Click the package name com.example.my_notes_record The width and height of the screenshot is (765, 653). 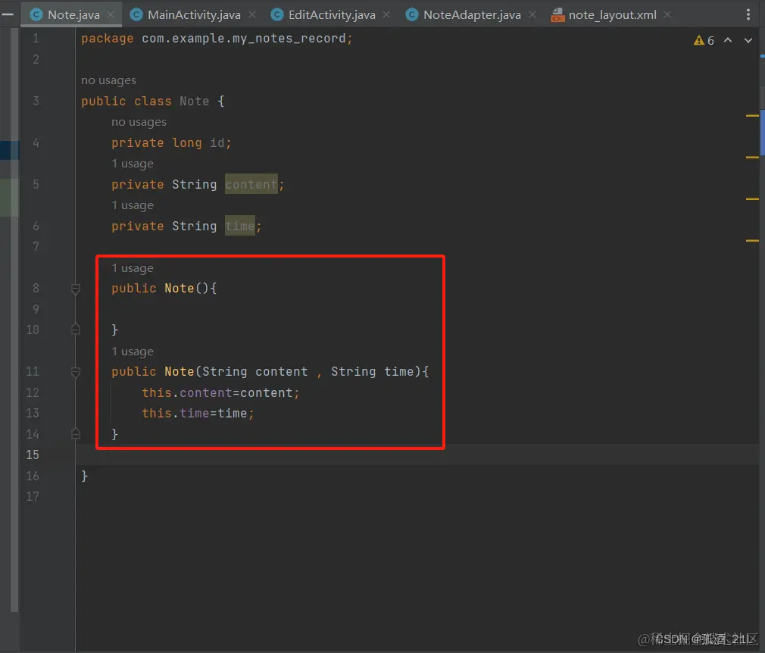click(x=243, y=39)
